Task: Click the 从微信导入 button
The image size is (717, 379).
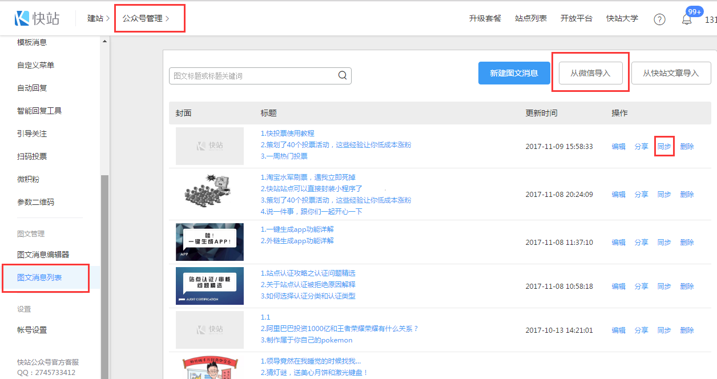Action: tap(590, 73)
